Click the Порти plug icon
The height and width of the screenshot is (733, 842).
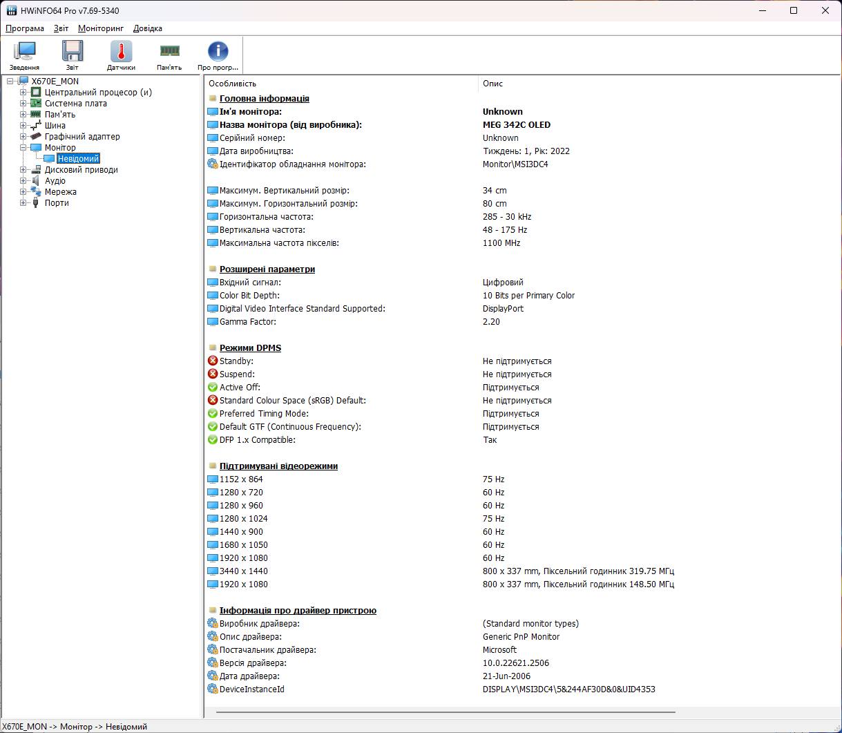(x=35, y=202)
